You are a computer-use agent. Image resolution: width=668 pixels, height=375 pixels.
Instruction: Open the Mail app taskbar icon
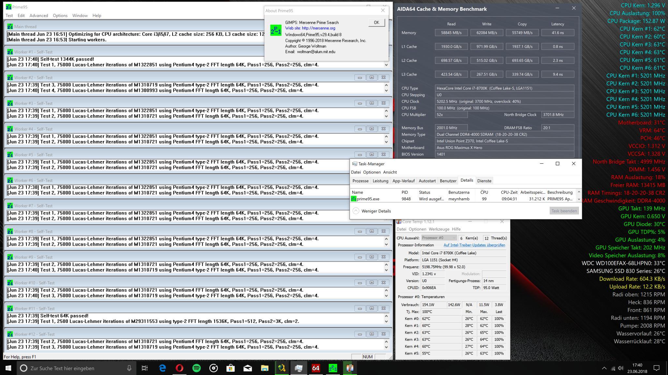click(248, 368)
